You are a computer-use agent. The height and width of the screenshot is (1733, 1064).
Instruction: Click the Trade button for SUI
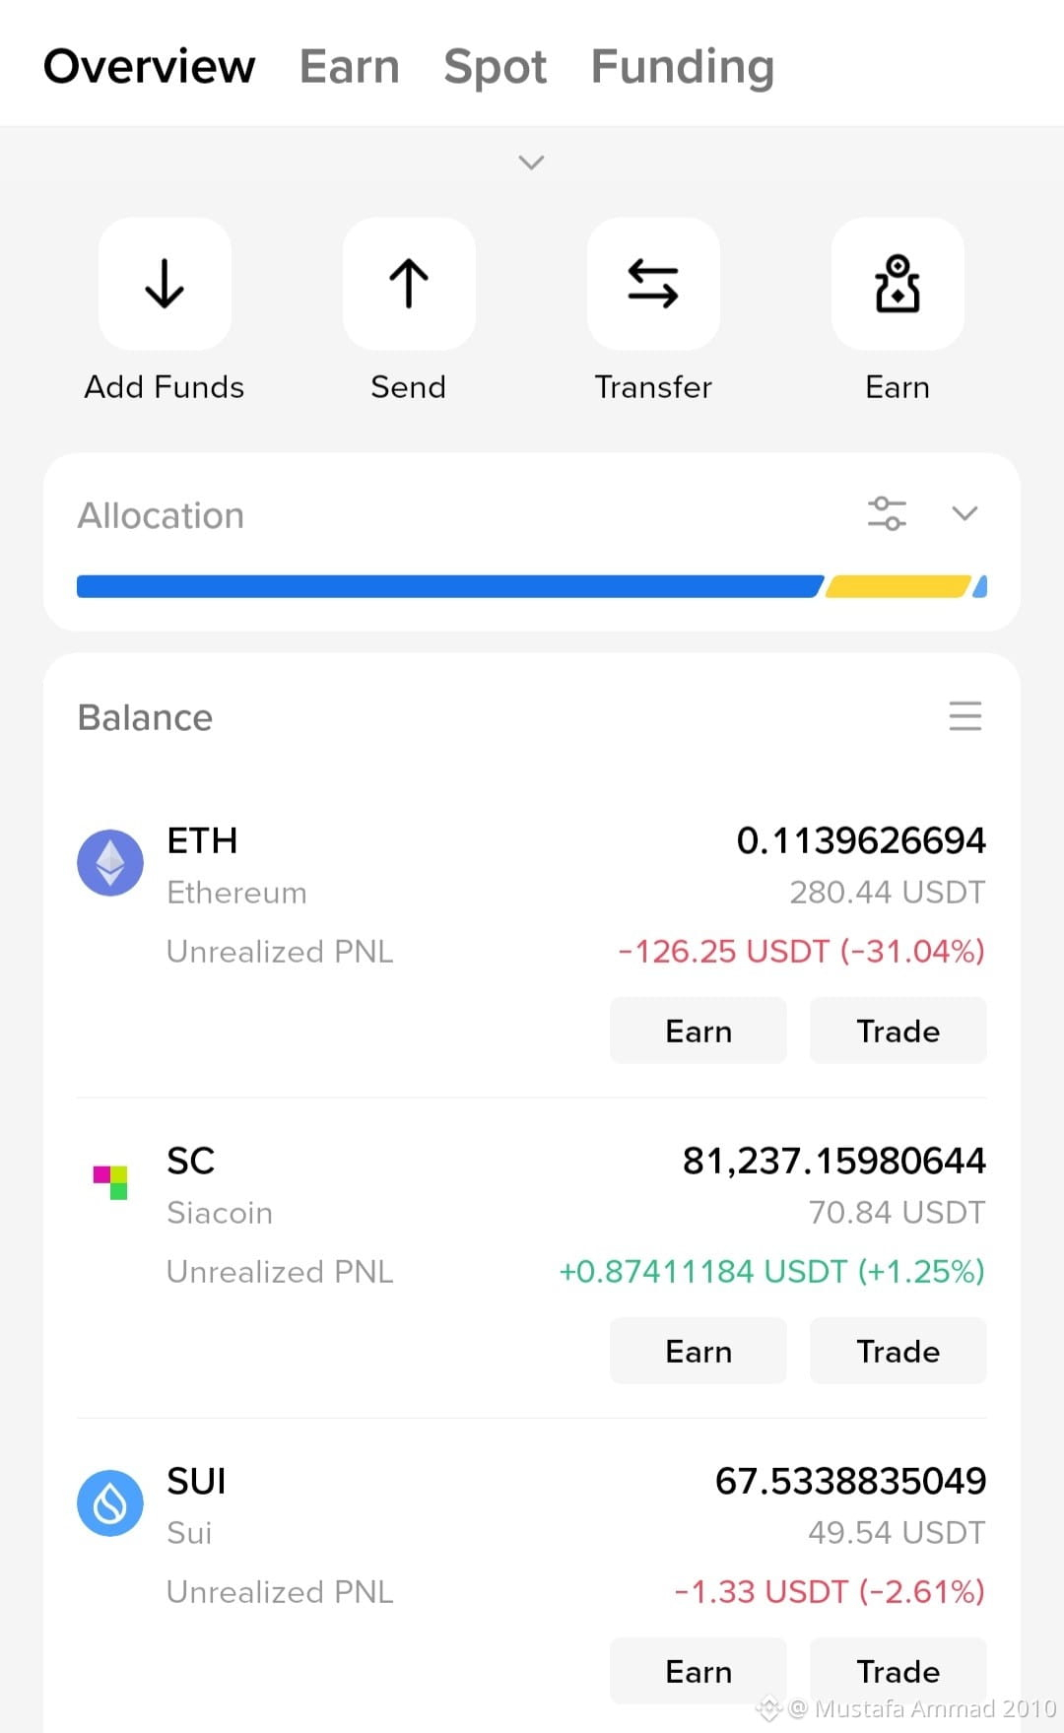click(x=898, y=1671)
